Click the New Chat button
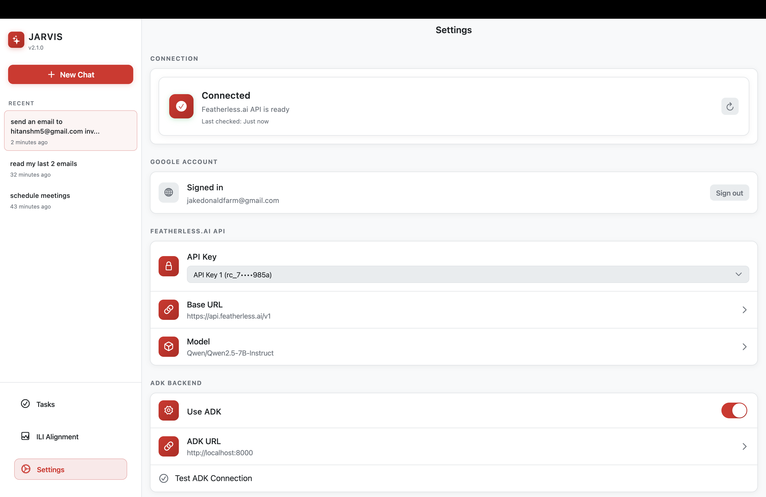This screenshot has width=766, height=497. 70,75
